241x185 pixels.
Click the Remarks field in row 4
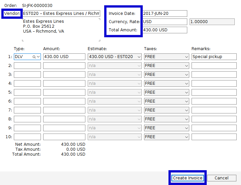214,83
